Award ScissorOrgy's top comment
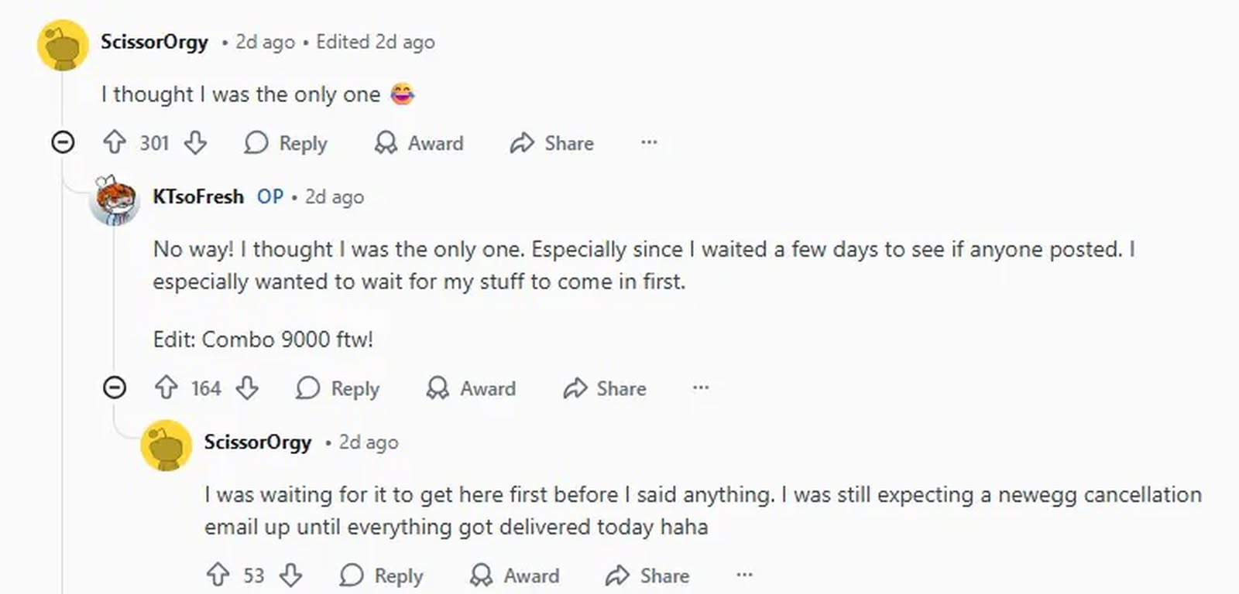The height and width of the screenshot is (594, 1239). (419, 143)
